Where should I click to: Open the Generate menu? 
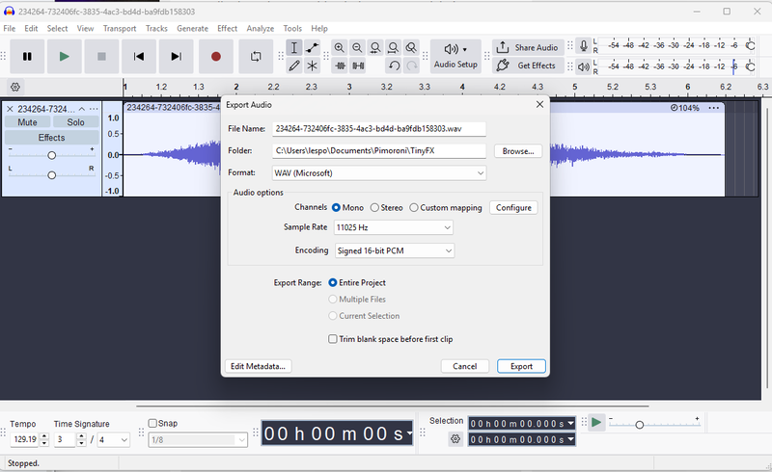point(192,29)
